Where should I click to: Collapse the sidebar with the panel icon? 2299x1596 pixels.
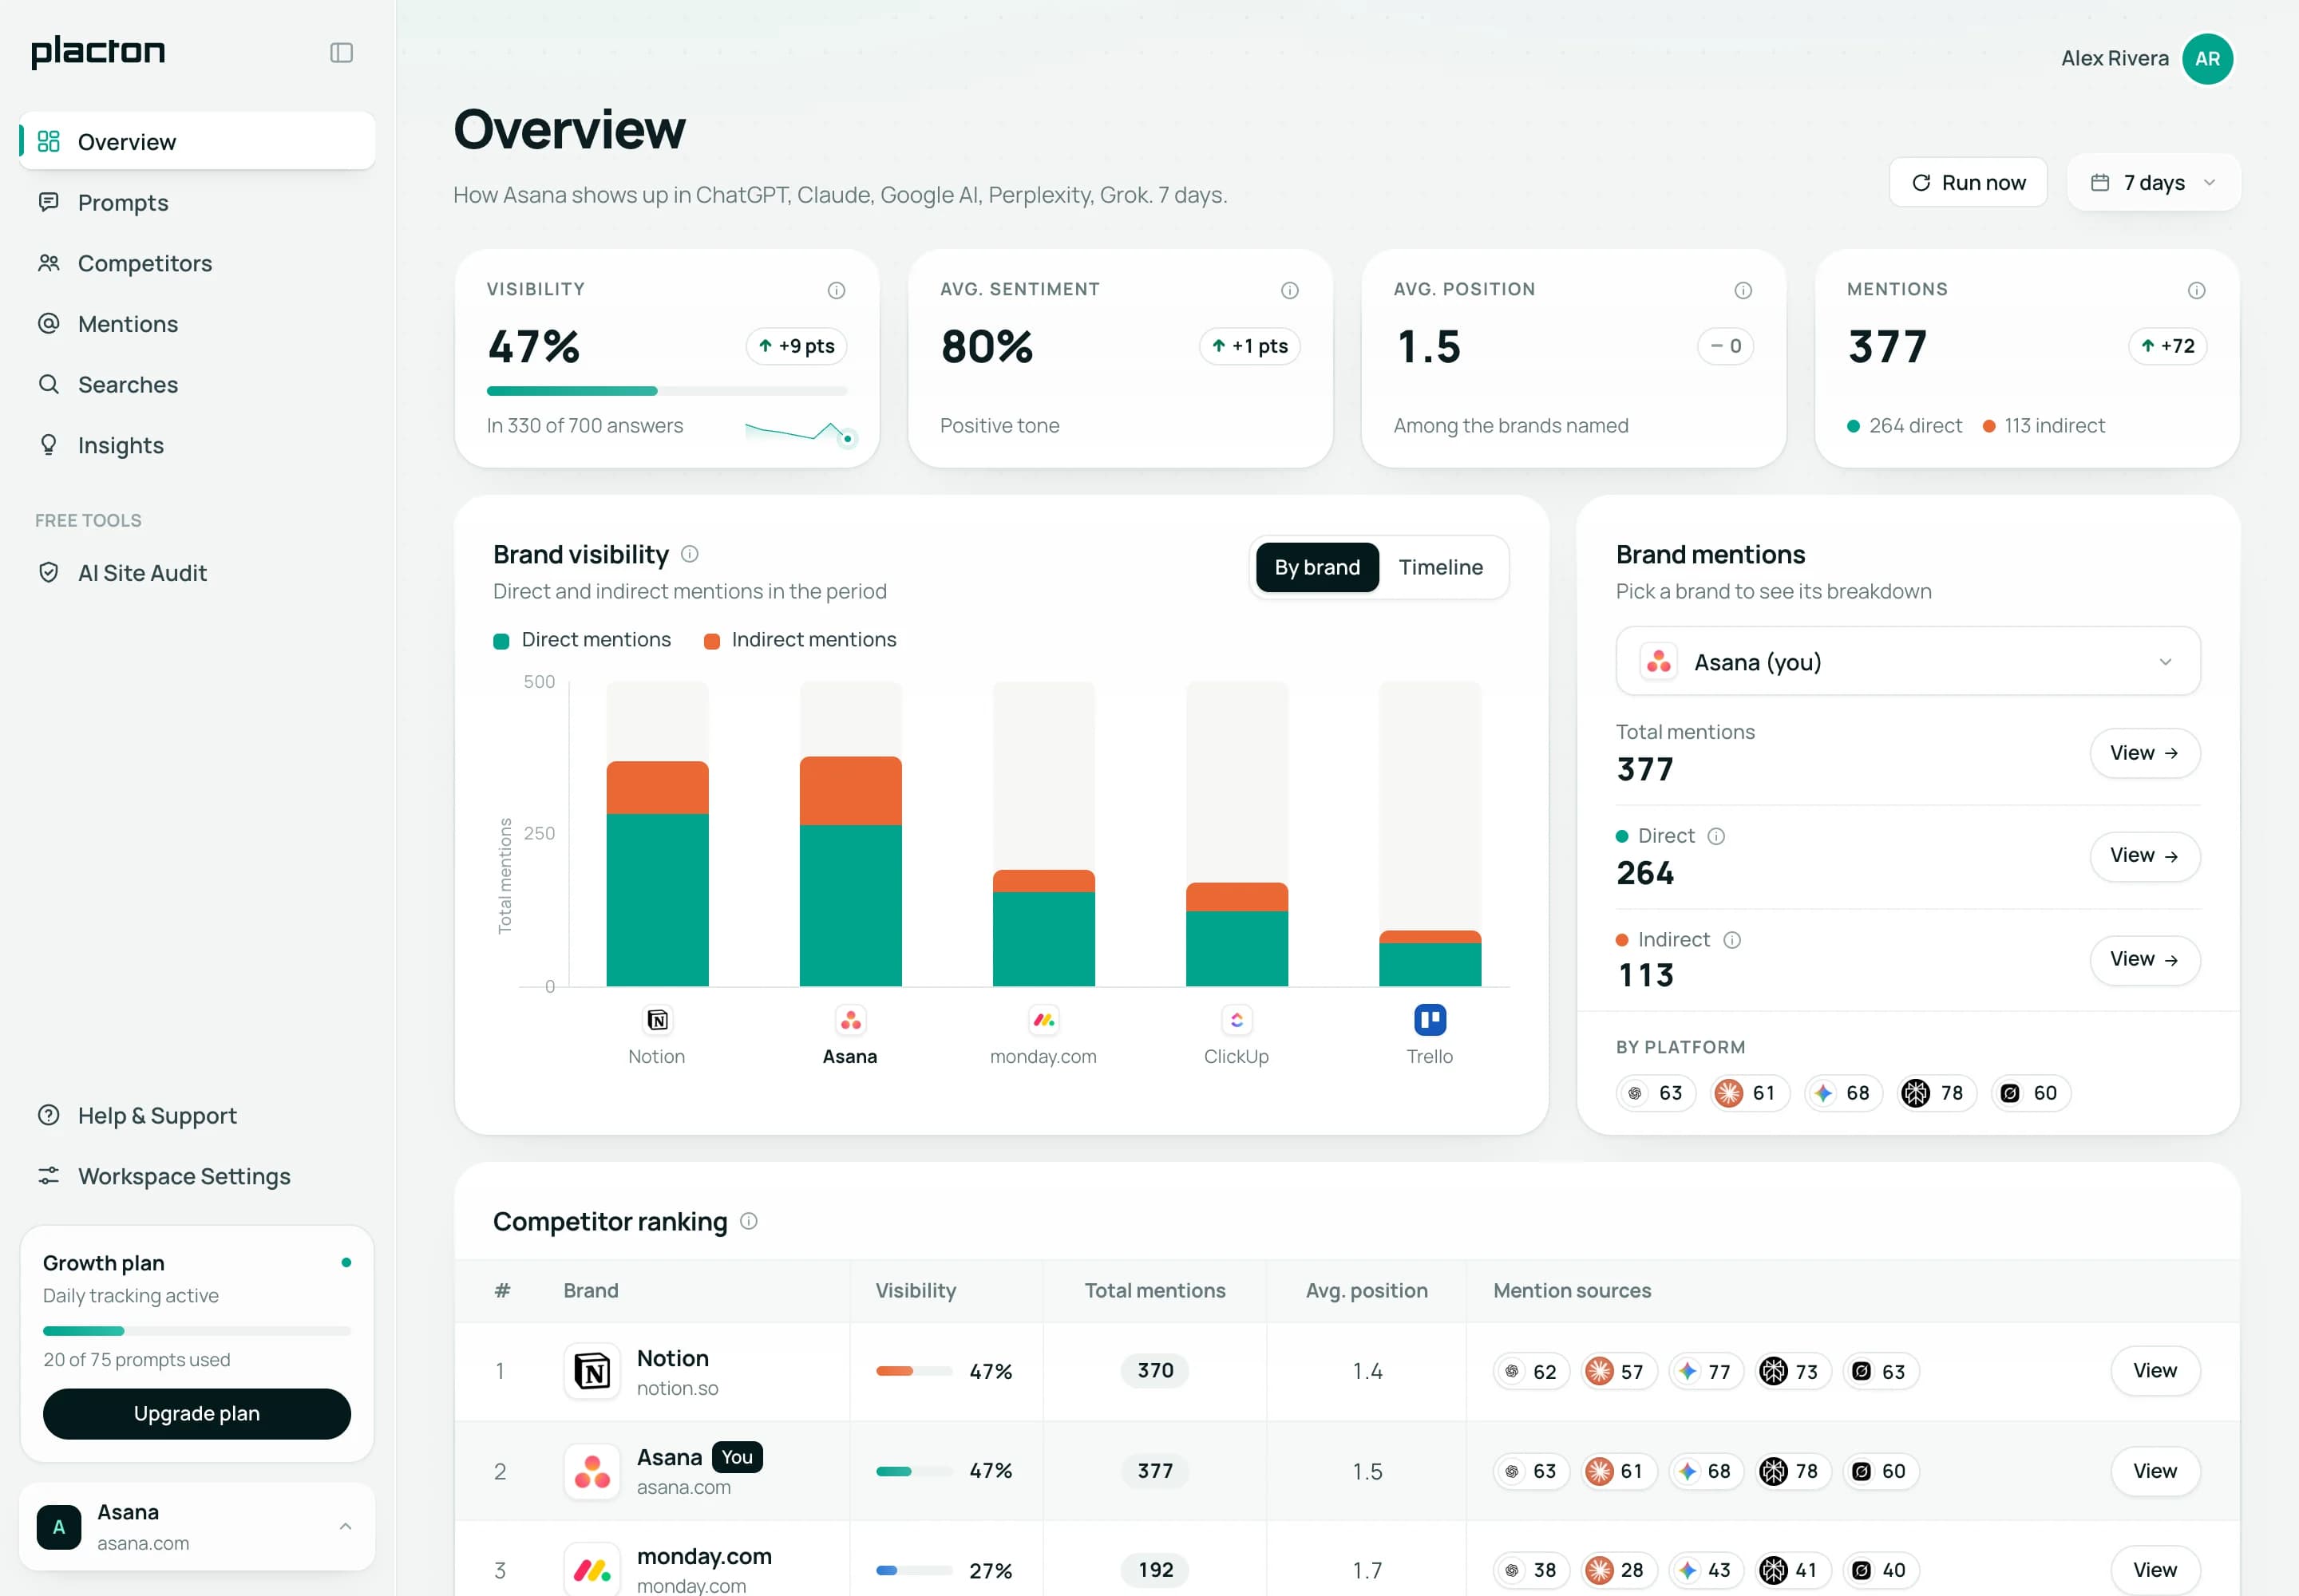[x=341, y=53]
